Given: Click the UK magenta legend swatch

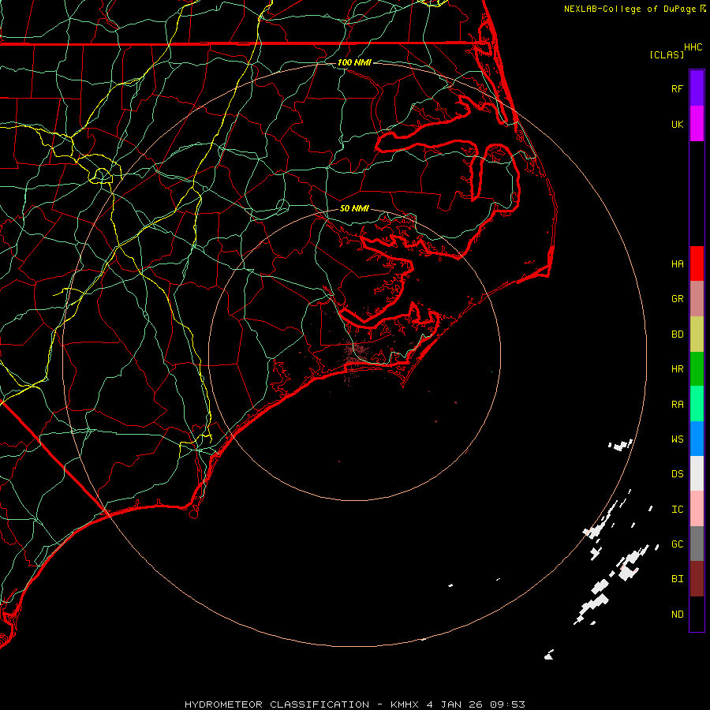Looking at the screenshot, I should point(697,124).
